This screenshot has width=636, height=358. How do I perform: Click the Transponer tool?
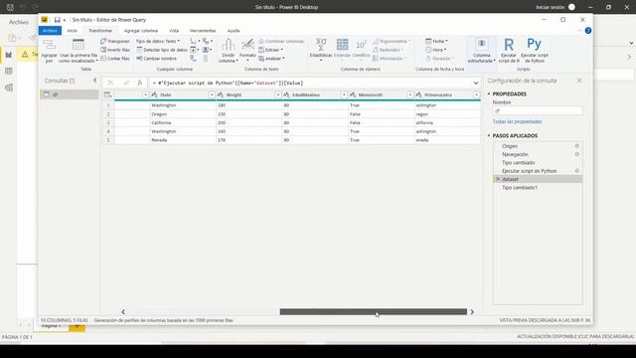coord(115,41)
